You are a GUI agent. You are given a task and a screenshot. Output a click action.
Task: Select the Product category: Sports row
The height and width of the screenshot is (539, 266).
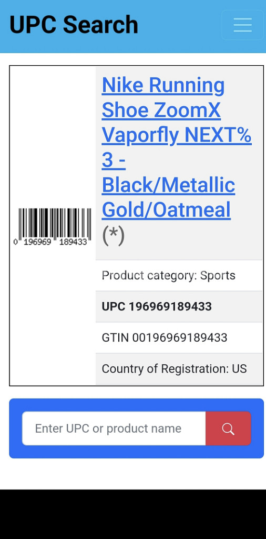tap(179, 275)
